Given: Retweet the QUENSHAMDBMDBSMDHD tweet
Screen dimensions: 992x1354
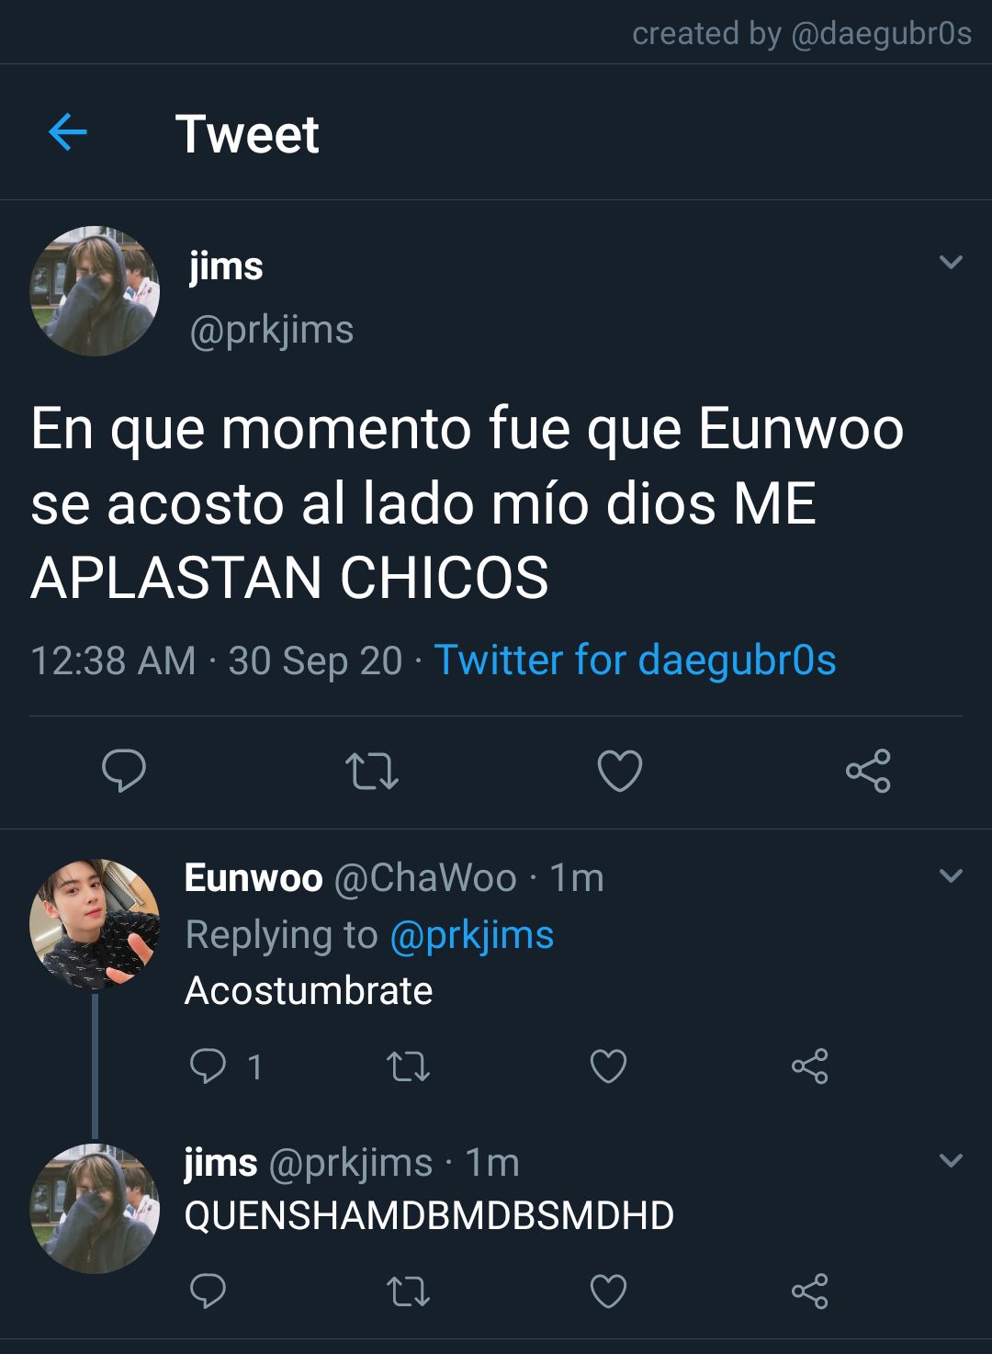Looking at the screenshot, I should (408, 1292).
